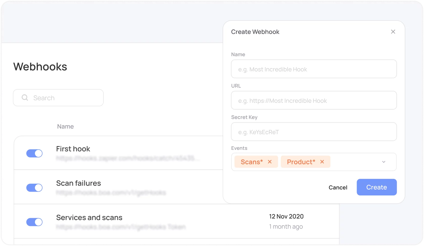
Task: Select the First hook webhook entry
Action: point(73,149)
